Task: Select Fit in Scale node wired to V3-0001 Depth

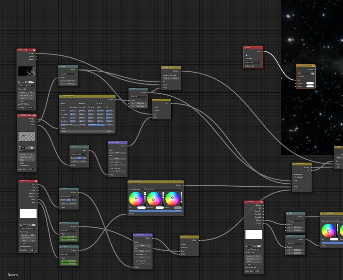Action: (x=79, y=158)
